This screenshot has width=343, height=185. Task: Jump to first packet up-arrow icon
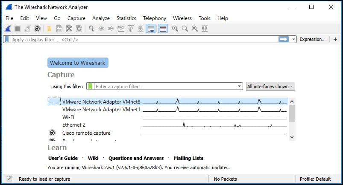coord(131,29)
